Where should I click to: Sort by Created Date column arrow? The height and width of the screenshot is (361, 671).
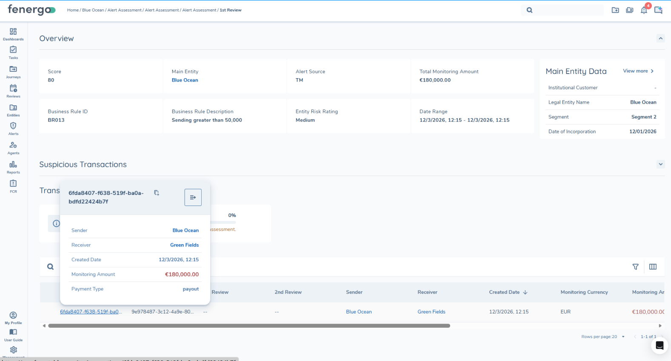[525, 292]
